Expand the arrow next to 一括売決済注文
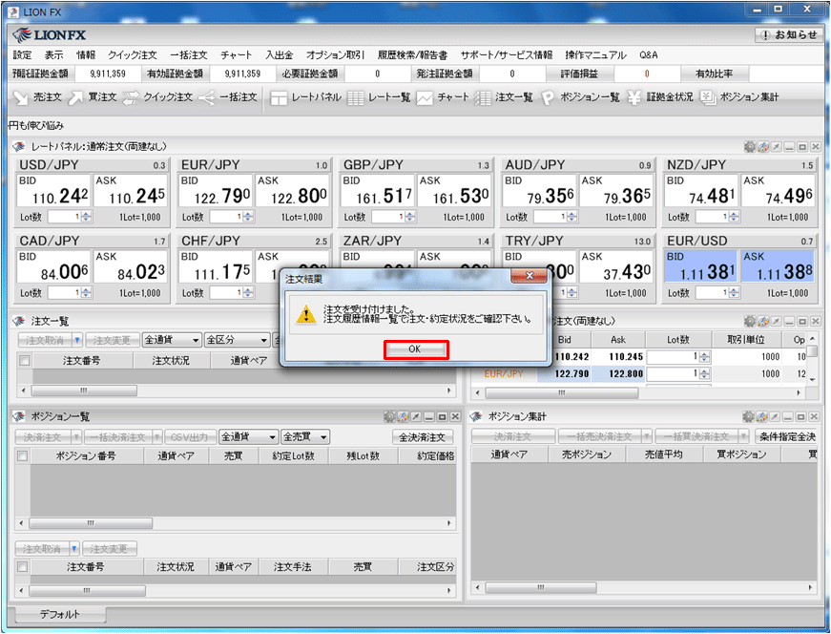Viewport: 831px width, 634px height. pos(647,437)
